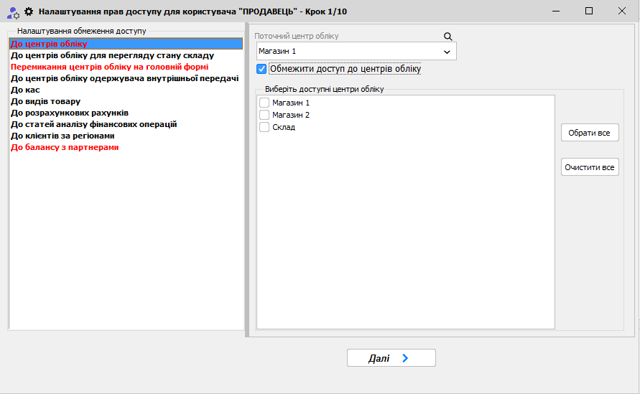
Task: Click the user settings icon in title bar
Action: point(12,11)
